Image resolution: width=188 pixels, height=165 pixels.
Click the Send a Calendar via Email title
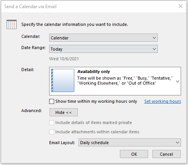(30, 7)
